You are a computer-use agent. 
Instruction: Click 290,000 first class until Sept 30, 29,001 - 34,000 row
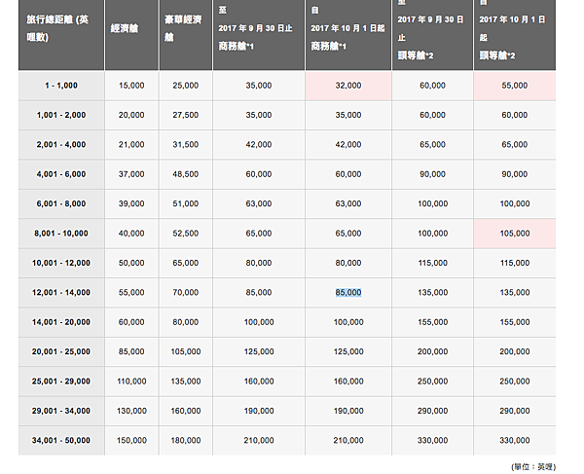click(432, 411)
